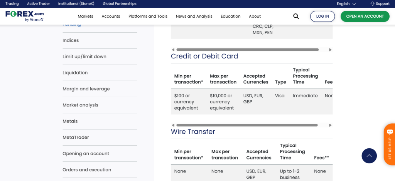Click left scroll arrow above Wire Transfer heading
Screen dimensions: 395x181
173,125
